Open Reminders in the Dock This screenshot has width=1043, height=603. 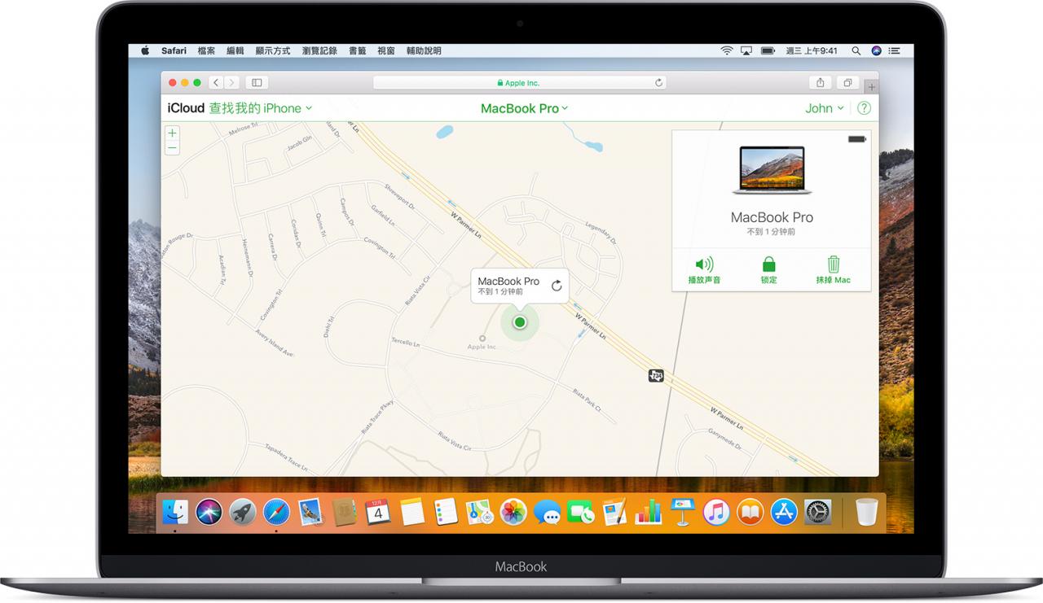(x=445, y=512)
